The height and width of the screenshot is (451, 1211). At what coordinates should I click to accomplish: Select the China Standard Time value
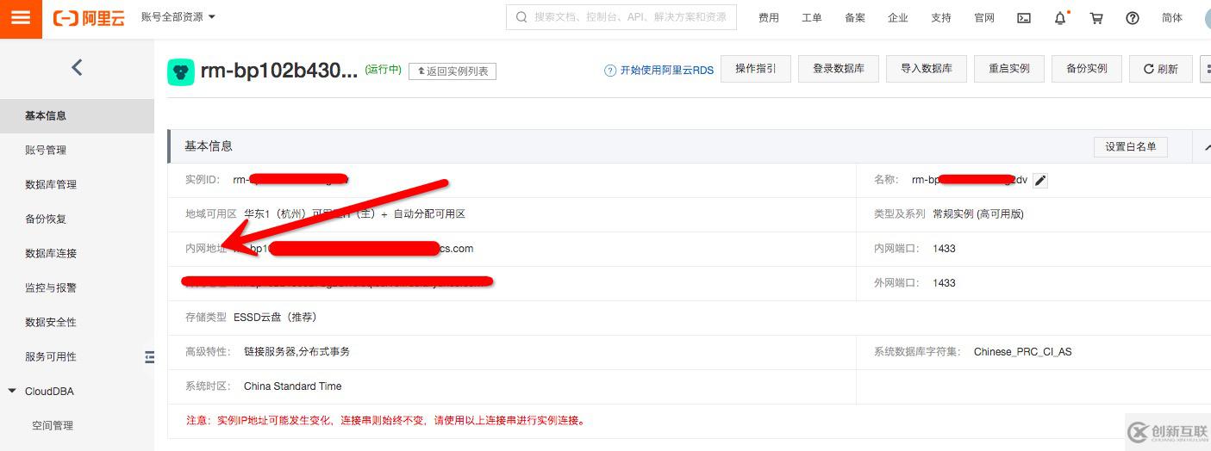(x=293, y=386)
